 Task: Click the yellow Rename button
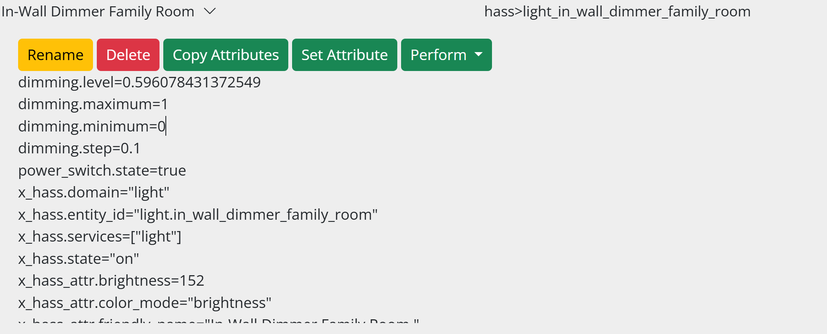(x=56, y=55)
